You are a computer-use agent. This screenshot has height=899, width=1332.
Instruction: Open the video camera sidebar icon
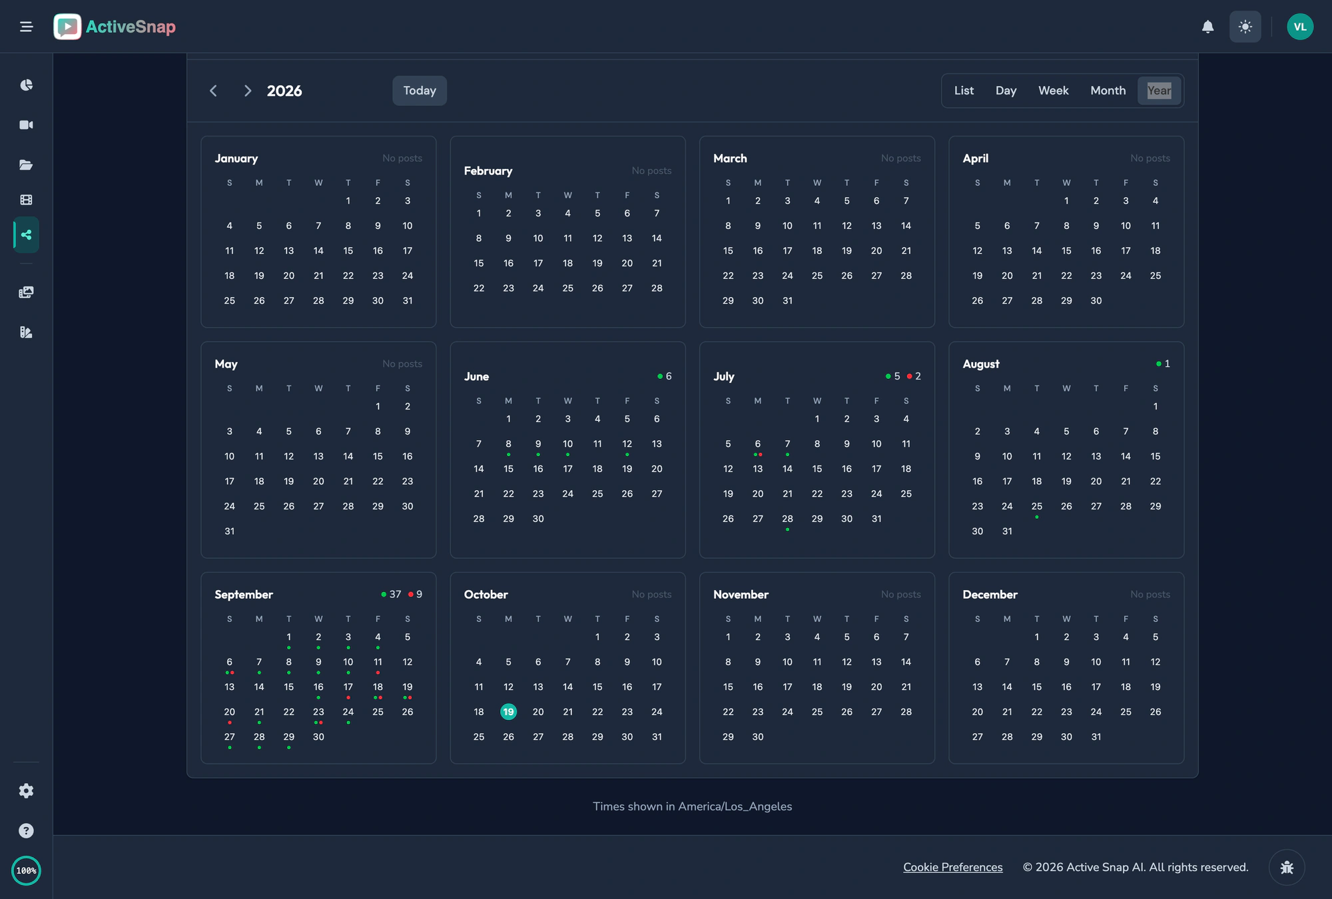pos(26,125)
